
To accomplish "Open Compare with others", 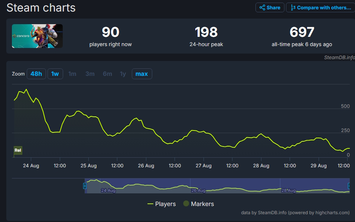I will pos(320,7).
